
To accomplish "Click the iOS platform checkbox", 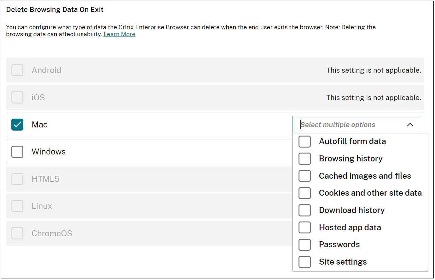I will click(x=17, y=98).
